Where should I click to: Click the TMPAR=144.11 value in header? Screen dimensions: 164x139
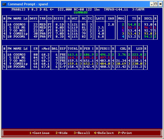point(116,10)
